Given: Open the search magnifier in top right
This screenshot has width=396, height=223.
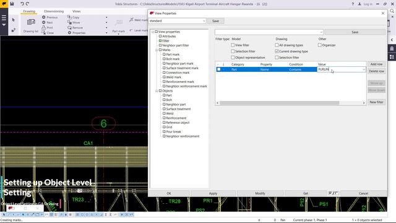Looking at the screenshot, I should tap(392, 11).
